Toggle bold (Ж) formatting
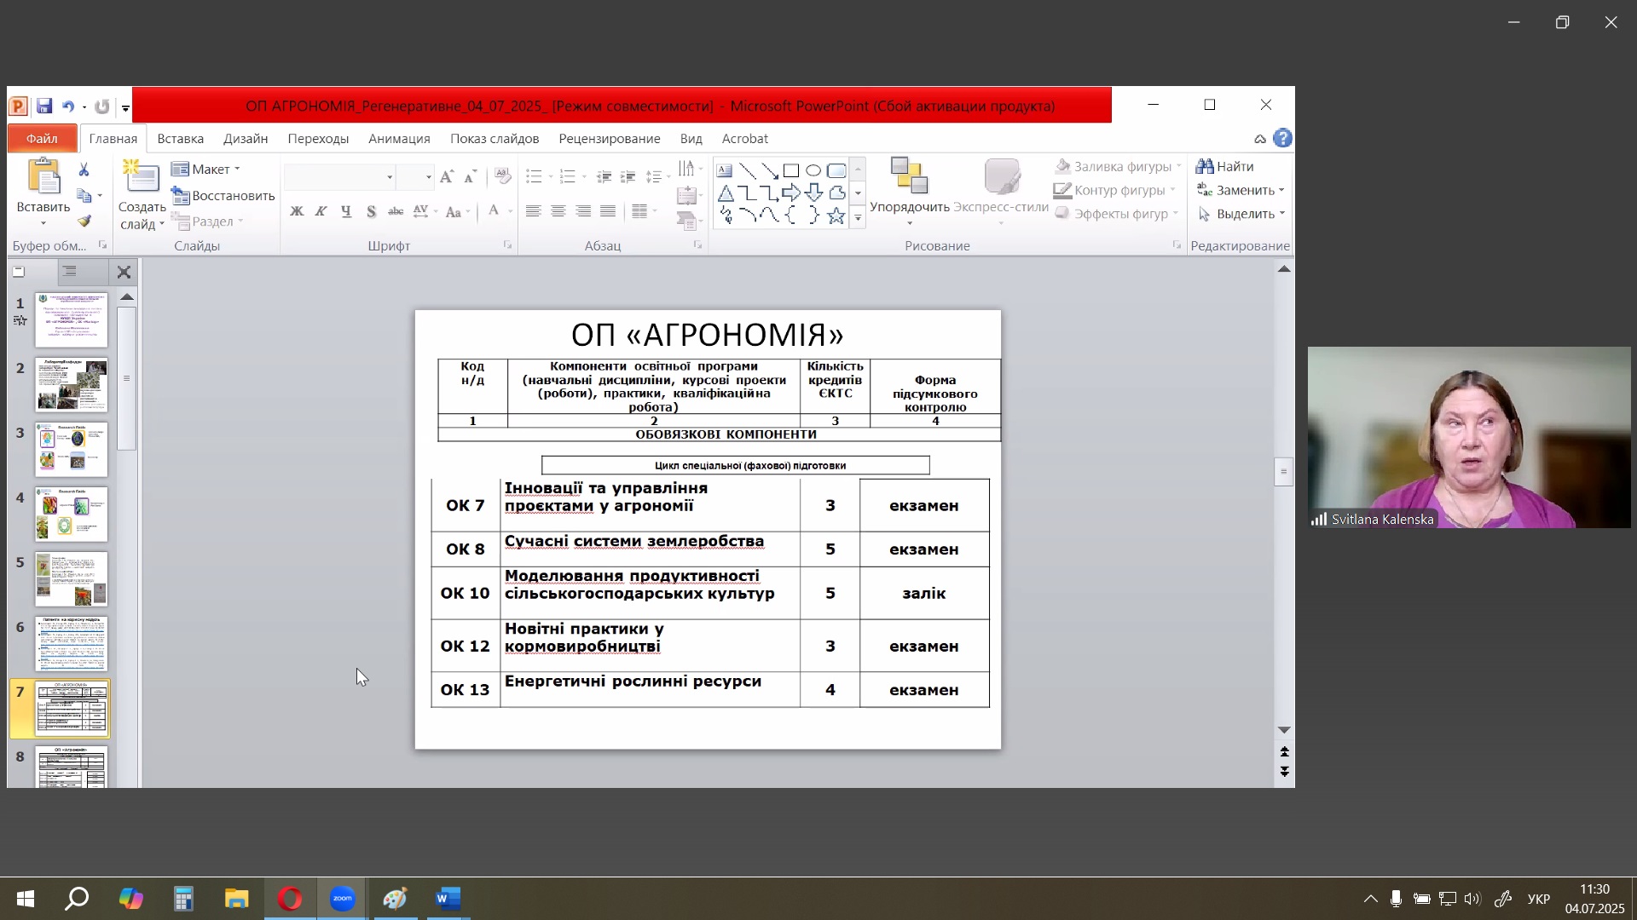1637x920 pixels. (297, 211)
